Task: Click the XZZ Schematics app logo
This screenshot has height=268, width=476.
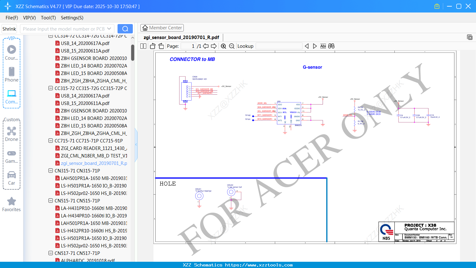Action: tap(8, 6)
